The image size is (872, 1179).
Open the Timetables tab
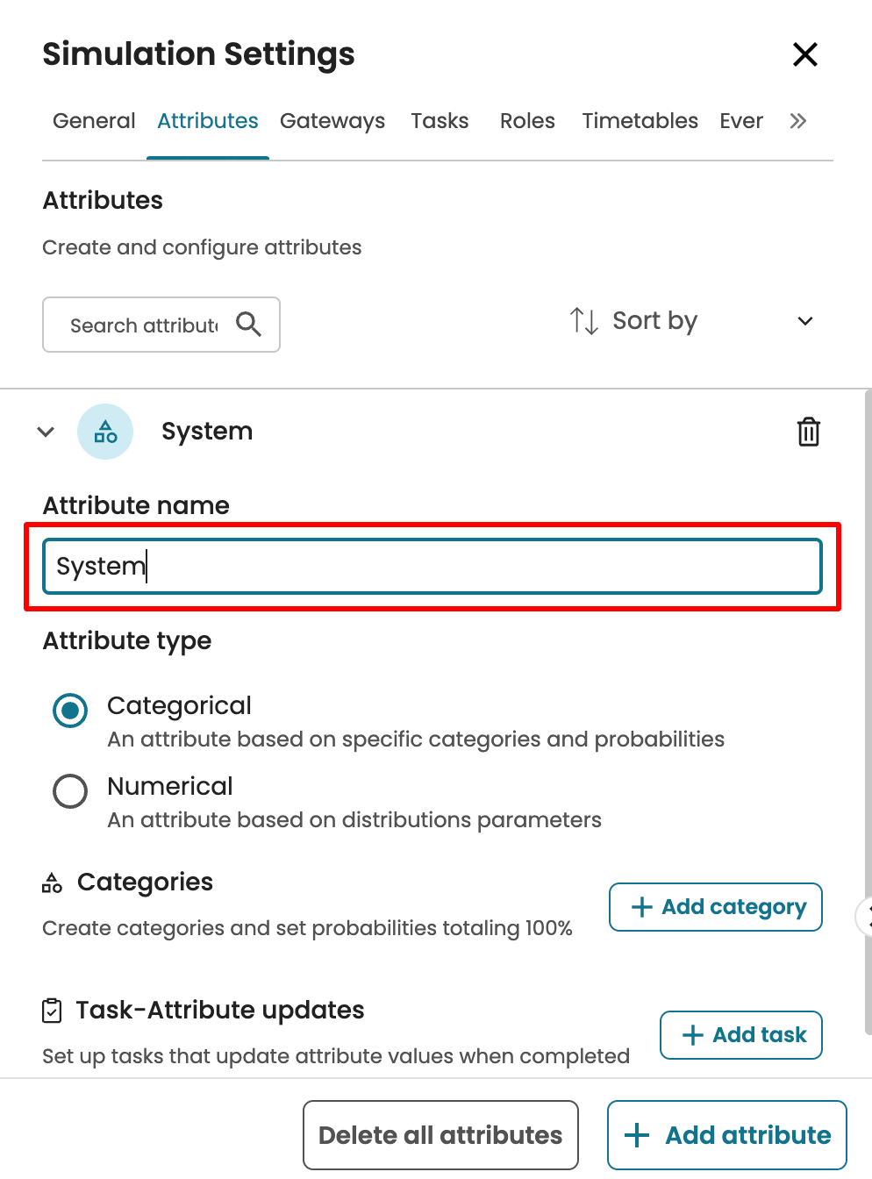[640, 121]
